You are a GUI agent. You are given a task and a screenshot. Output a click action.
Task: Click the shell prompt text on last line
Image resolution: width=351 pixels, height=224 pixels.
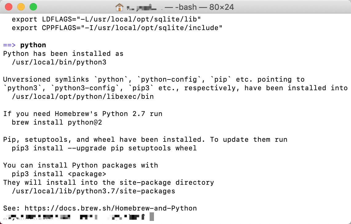75,217
